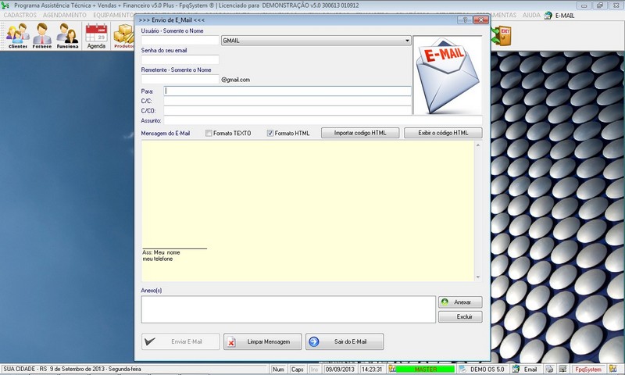The width and height of the screenshot is (625, 375).
Task: Click the rightmost status bar user icon
Action: point(613,369)
